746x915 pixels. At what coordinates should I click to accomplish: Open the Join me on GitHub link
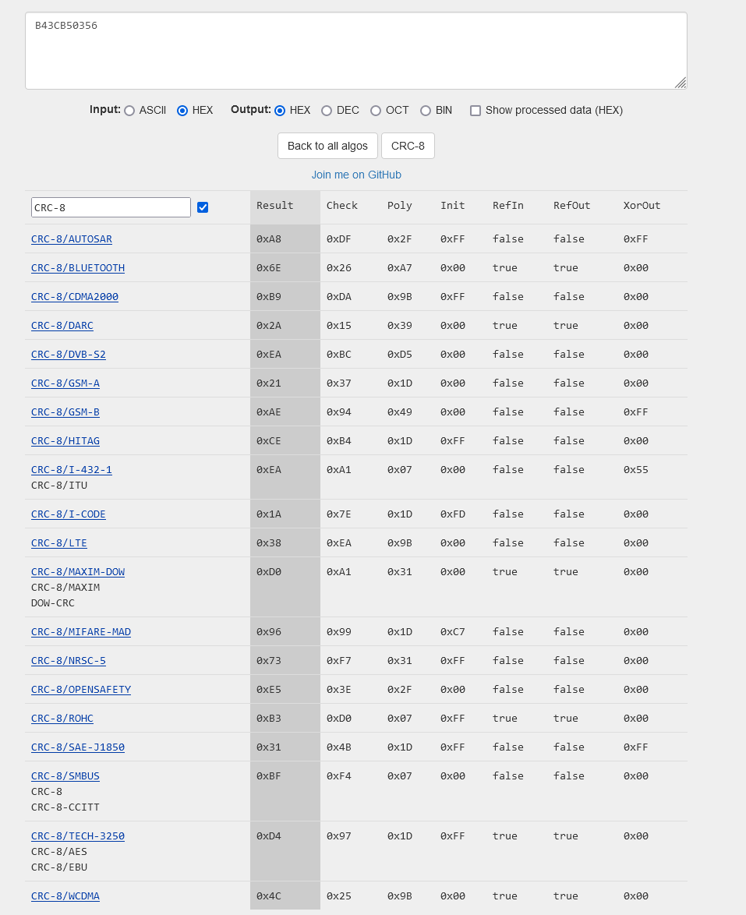pos(356,175)
